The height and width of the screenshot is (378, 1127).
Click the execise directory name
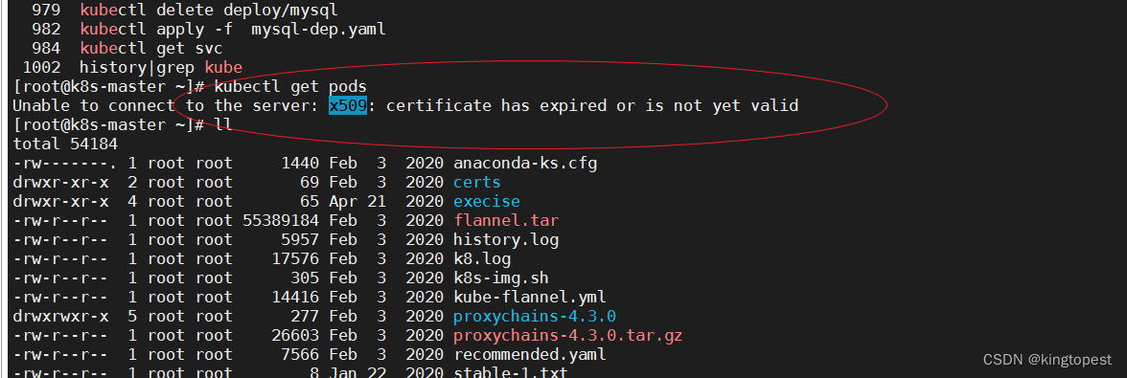click(x=487, y=202)
